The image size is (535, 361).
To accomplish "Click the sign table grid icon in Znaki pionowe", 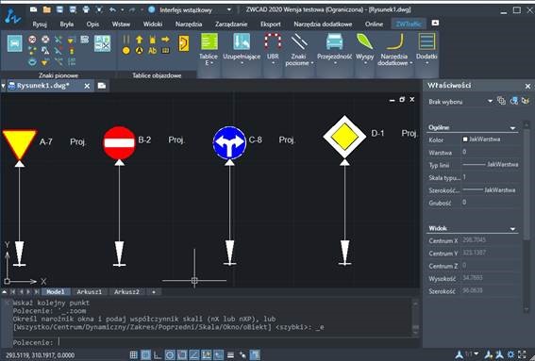I will point(102,43).
